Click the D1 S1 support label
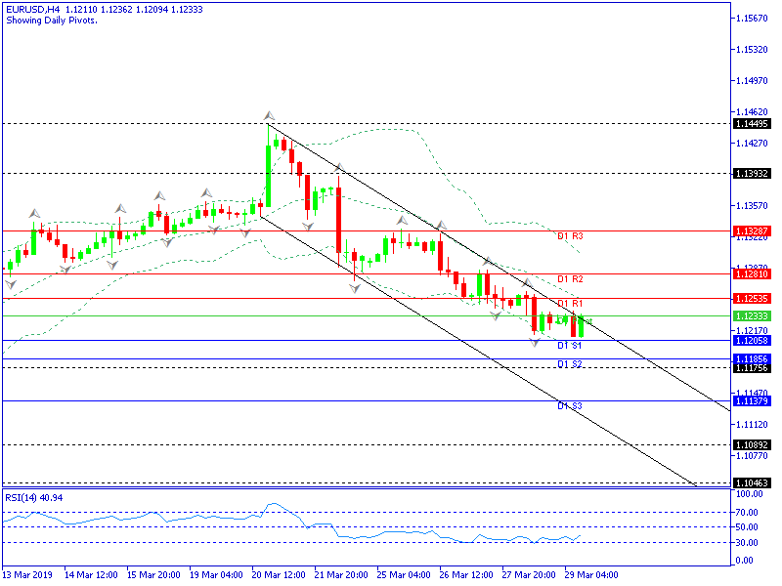Viewport: 782px width, 586px height. (x=570, y=346)
